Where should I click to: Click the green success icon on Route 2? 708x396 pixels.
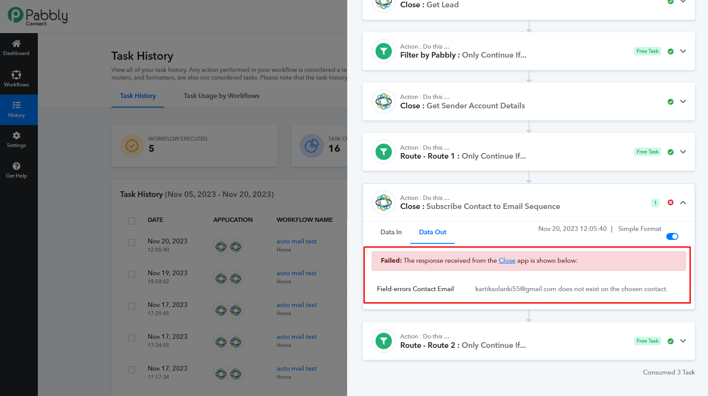click(671, 341)
